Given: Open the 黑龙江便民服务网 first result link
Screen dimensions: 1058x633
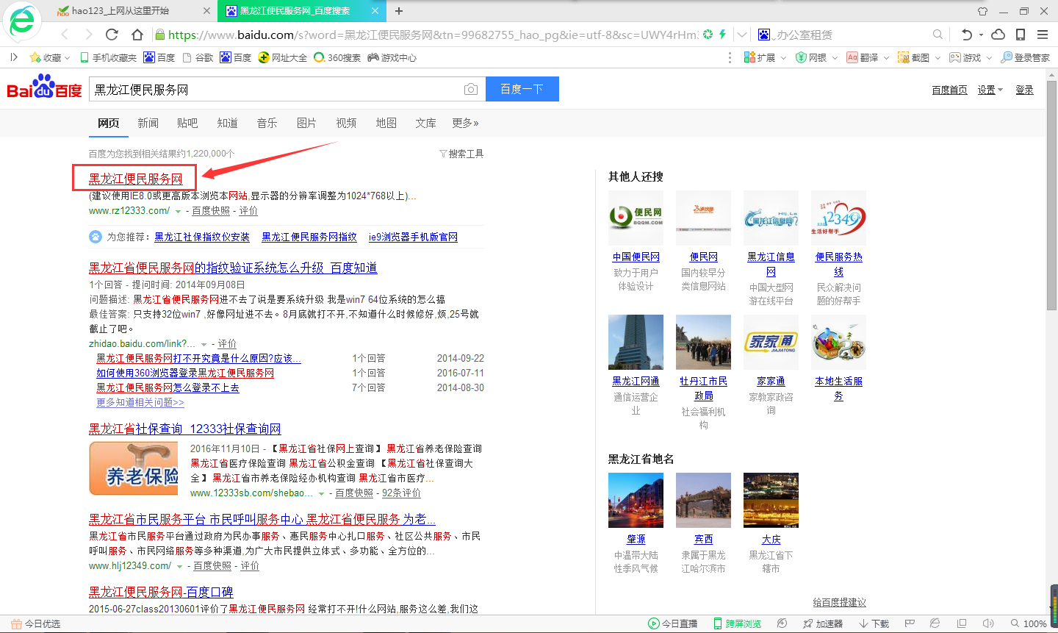Looking at the screenshot, I should click(136, 179).
